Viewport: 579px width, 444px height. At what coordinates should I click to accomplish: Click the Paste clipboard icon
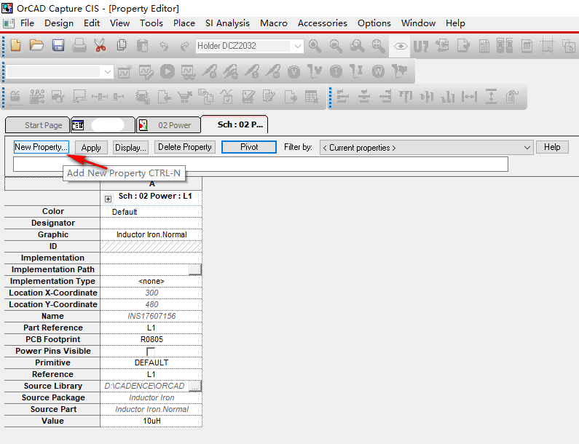point(143,46)
